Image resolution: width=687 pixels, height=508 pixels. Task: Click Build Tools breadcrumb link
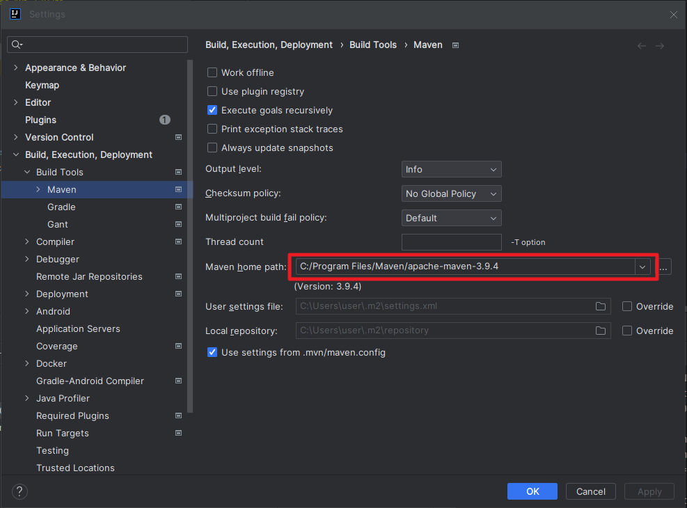(373, 45)
